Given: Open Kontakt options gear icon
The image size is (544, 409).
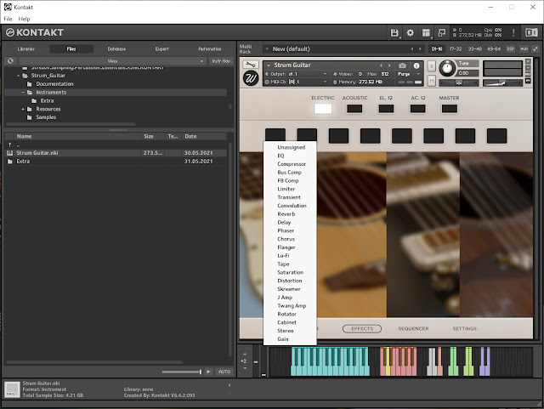Looking at the screenshot, I should (x=410, y=32).
